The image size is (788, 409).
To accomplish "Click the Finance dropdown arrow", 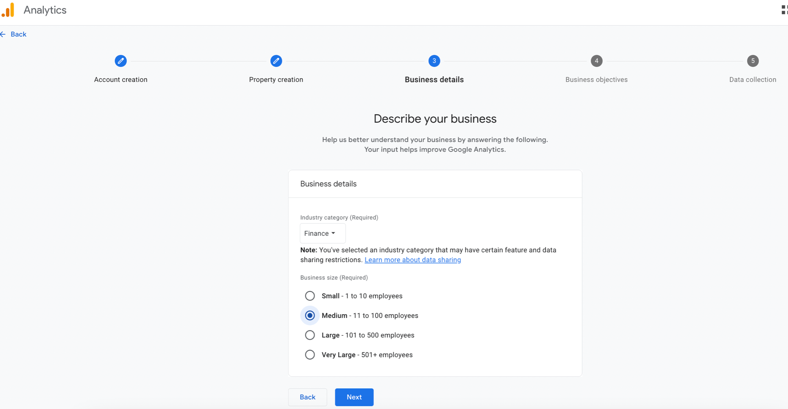I will tap(333, 233).
